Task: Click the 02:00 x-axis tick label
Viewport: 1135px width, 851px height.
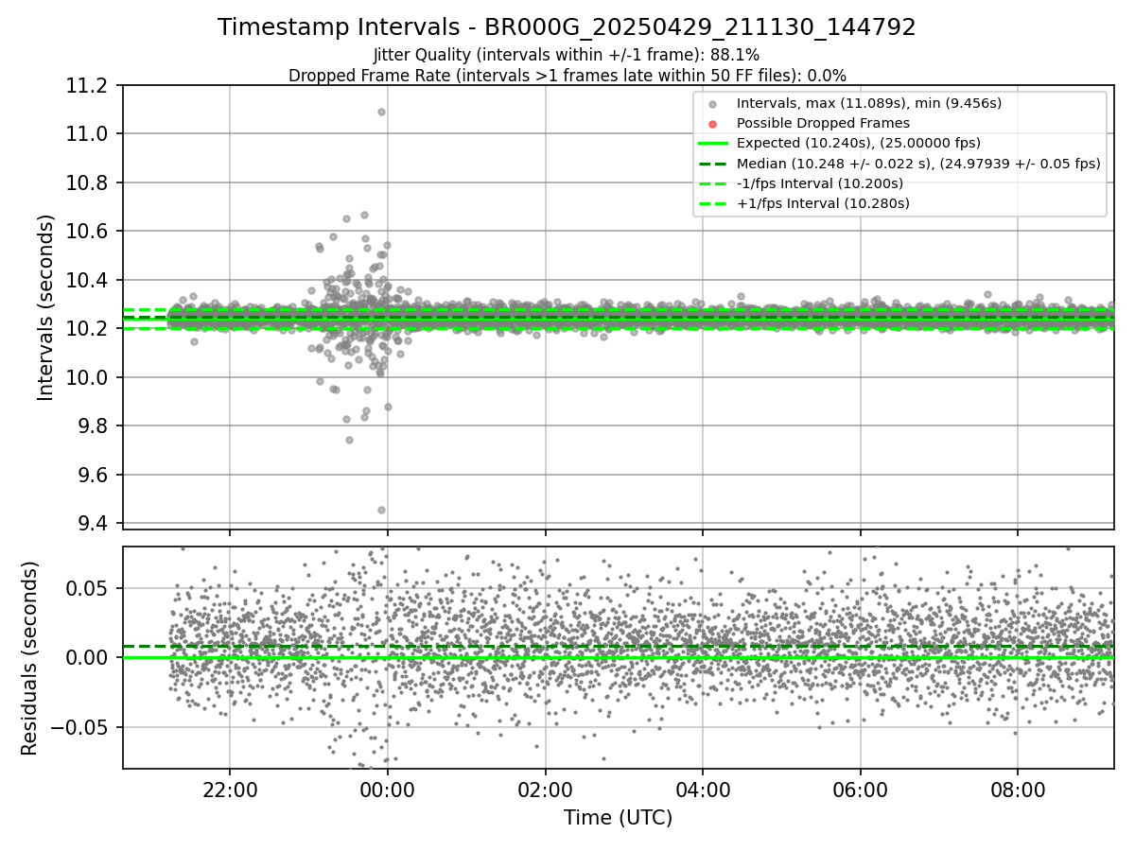Action: point(545,789)
